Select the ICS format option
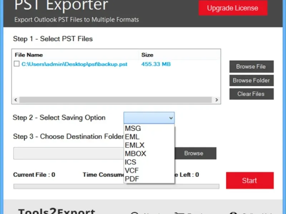 [149, 162]
